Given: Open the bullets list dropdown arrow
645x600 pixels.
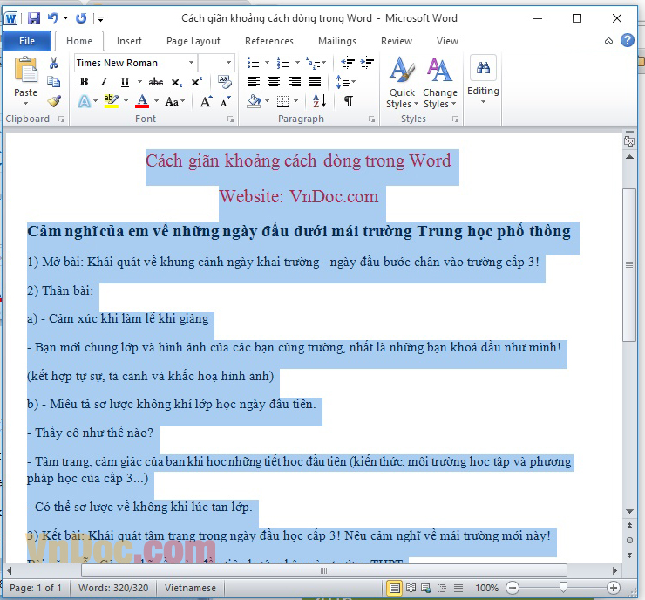Looking at the screenshot, I should click(267, 63).
